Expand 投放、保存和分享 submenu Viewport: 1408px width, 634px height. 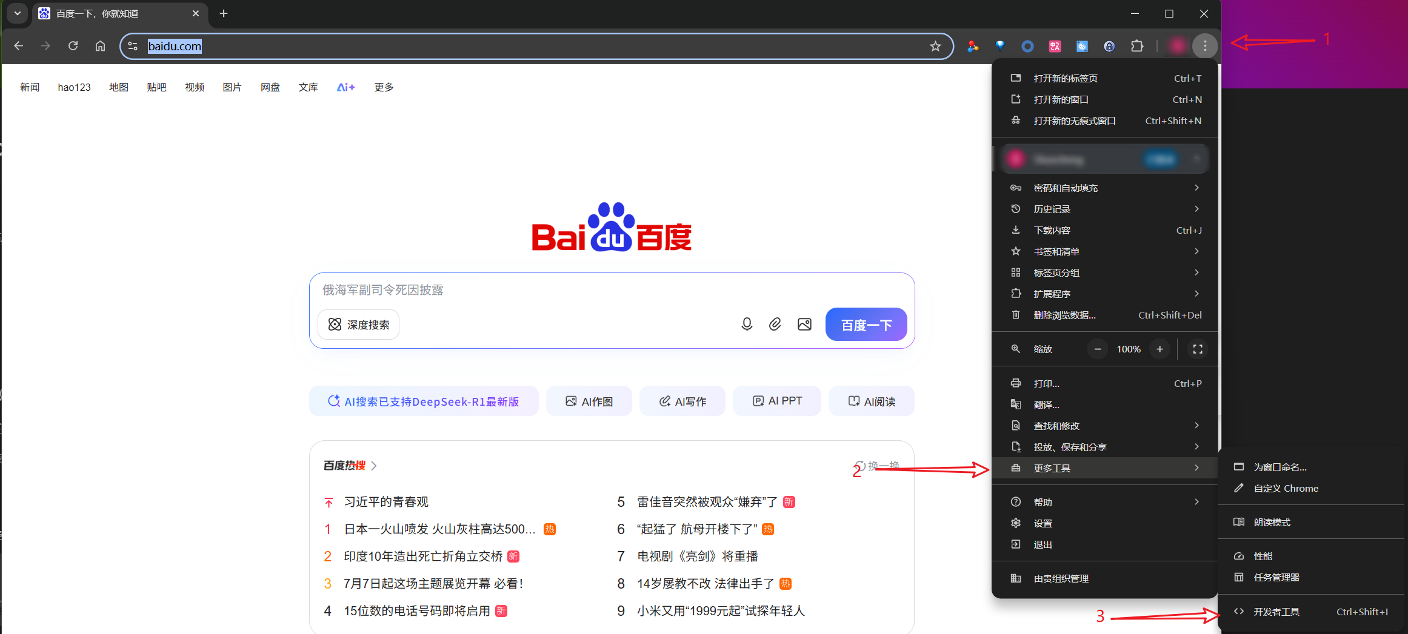(x=1105, y=447)
